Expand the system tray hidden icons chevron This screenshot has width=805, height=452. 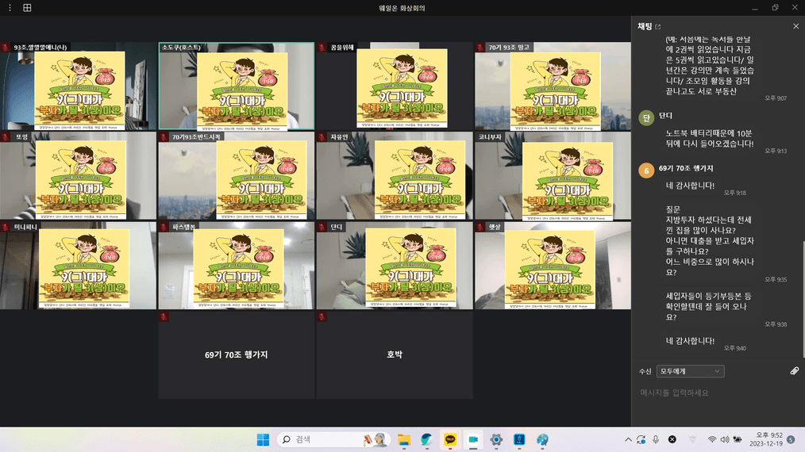pos(628,439)
